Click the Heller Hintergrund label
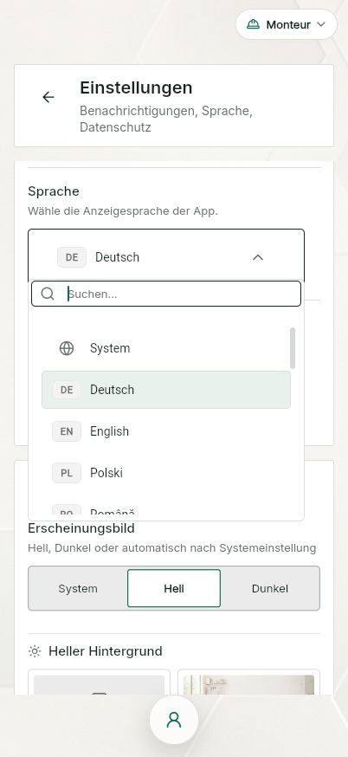Screen dimensions: 348x757 point(106,651)
